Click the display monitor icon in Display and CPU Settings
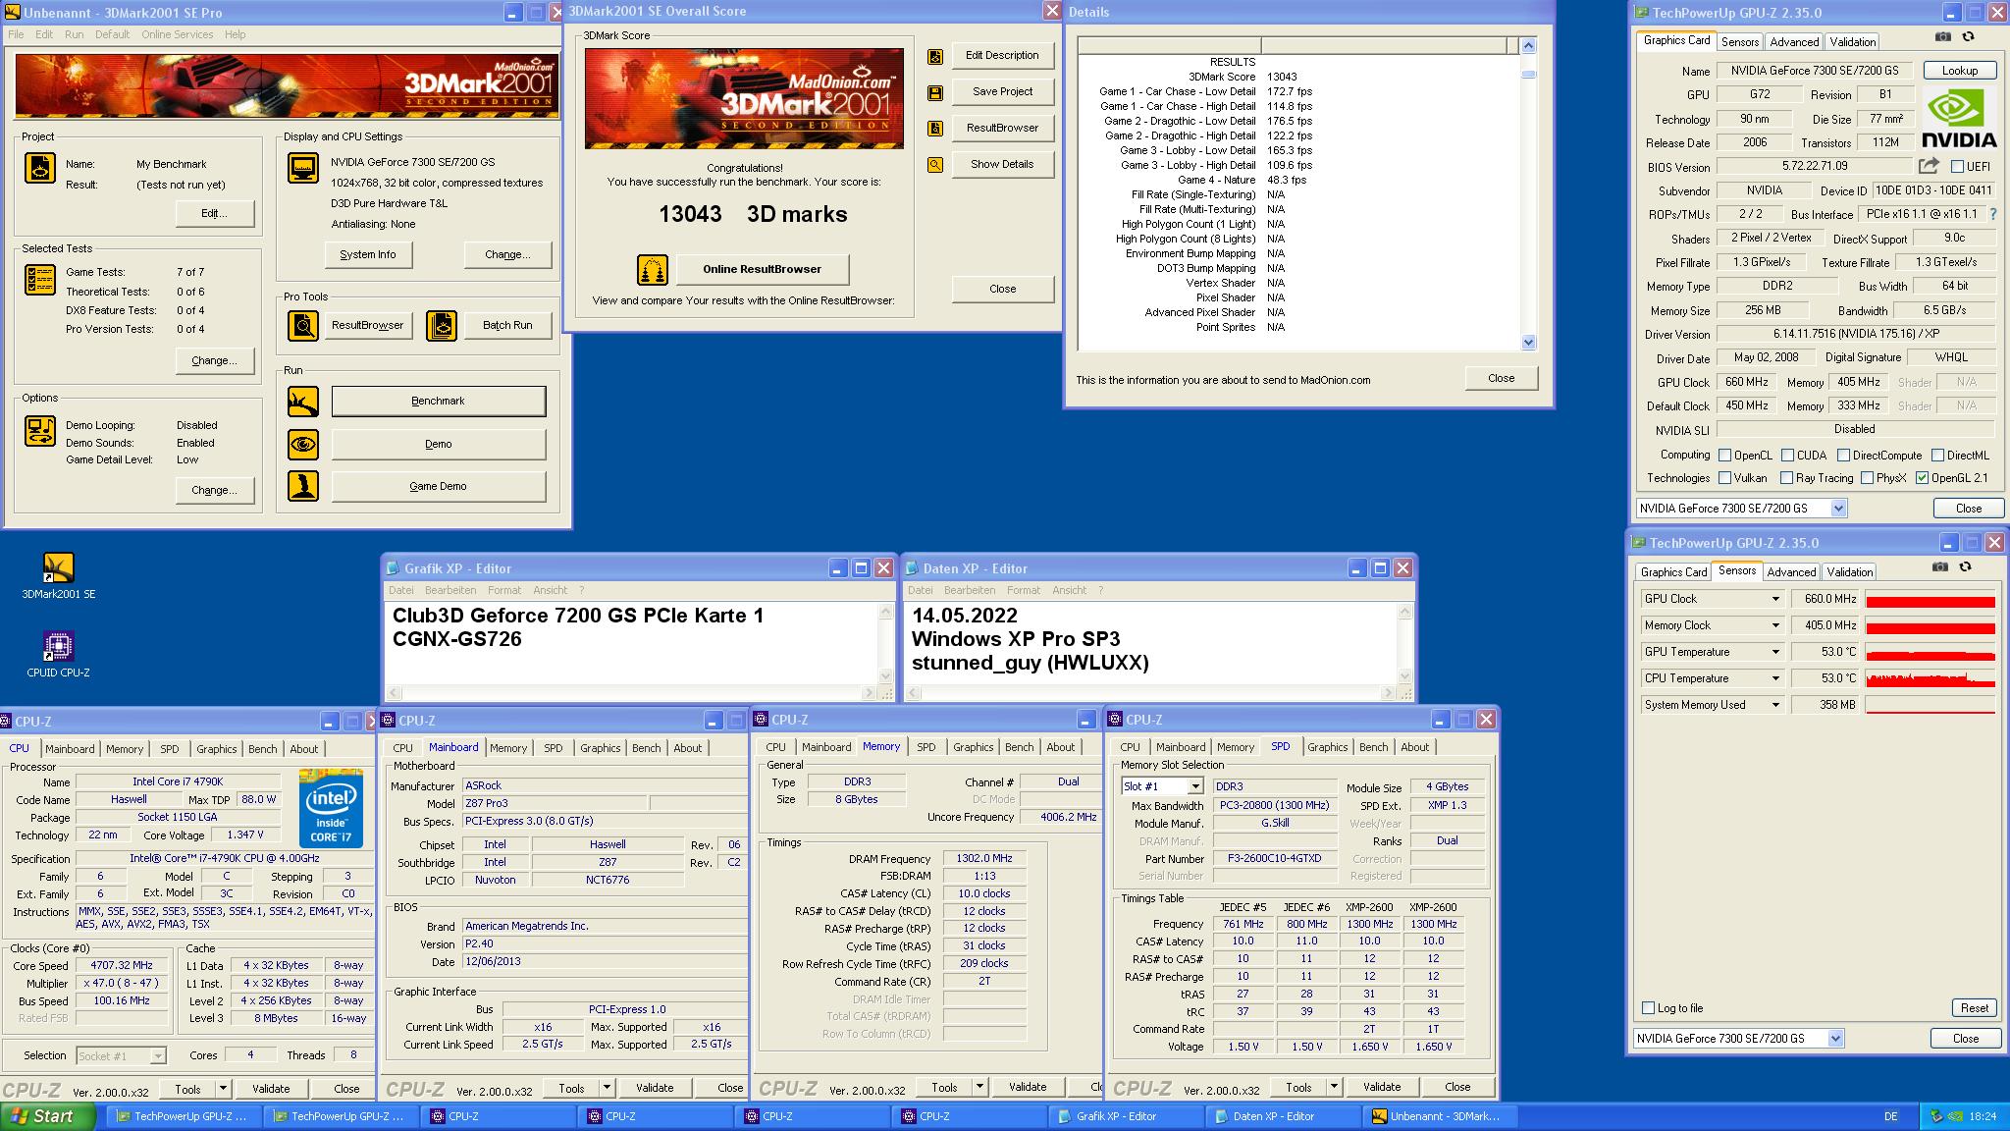The height and width of the screenshot is (1131, 2010). (x=303, y=168)
